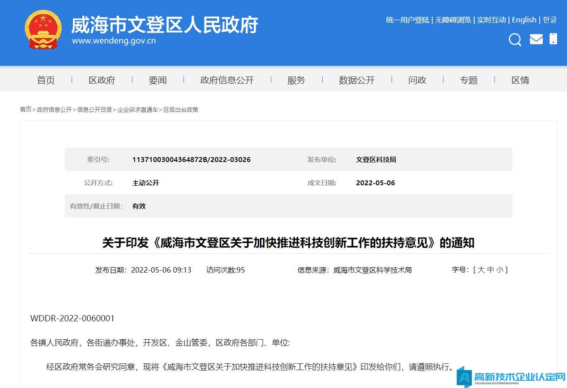Open the 要闻 news menu
Screen dimensions: 567x388
(x=158, y=80)
